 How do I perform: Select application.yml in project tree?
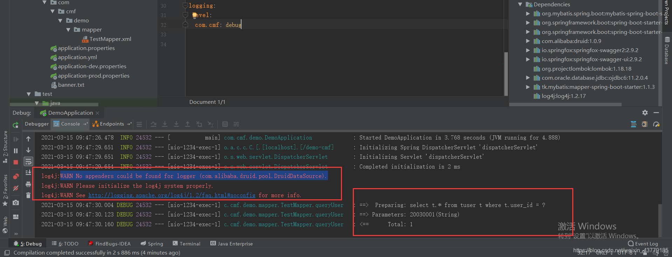pos(77,57)
